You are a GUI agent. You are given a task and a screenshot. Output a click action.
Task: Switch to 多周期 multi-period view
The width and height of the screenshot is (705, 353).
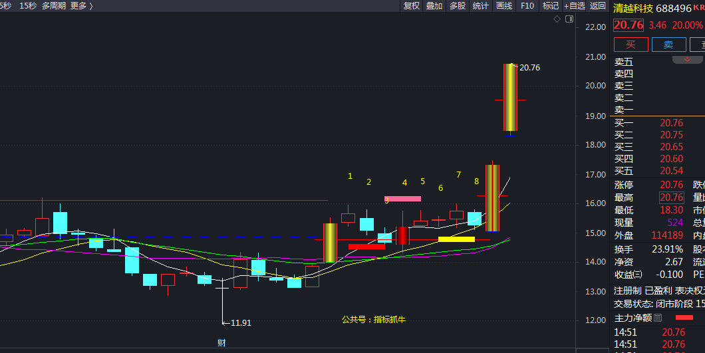pyautogui.click(x=53, y=6)
